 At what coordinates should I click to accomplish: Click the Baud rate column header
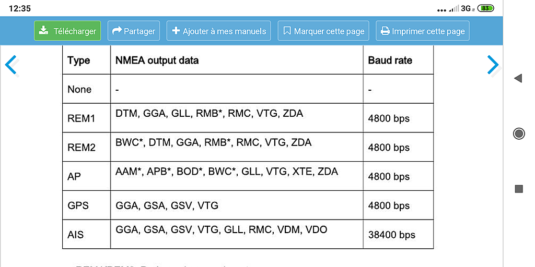390,60
